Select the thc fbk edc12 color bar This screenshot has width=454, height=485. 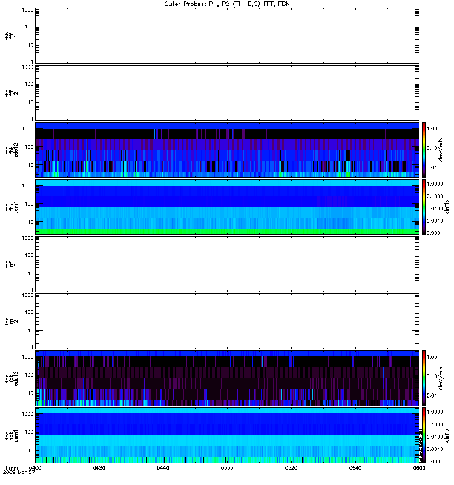tap(424, 378)
